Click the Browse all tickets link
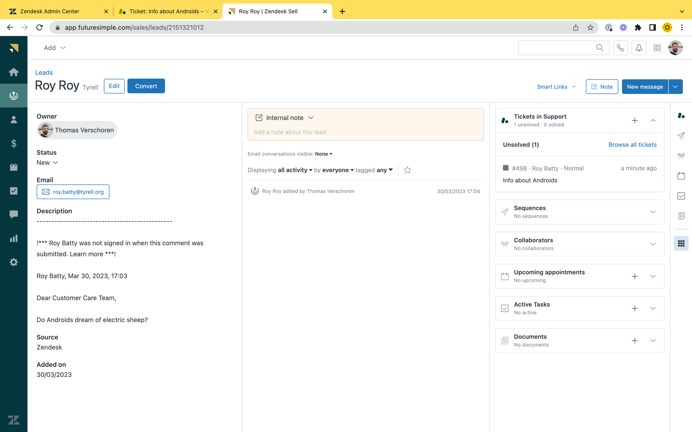 click(x=632, y=145)
